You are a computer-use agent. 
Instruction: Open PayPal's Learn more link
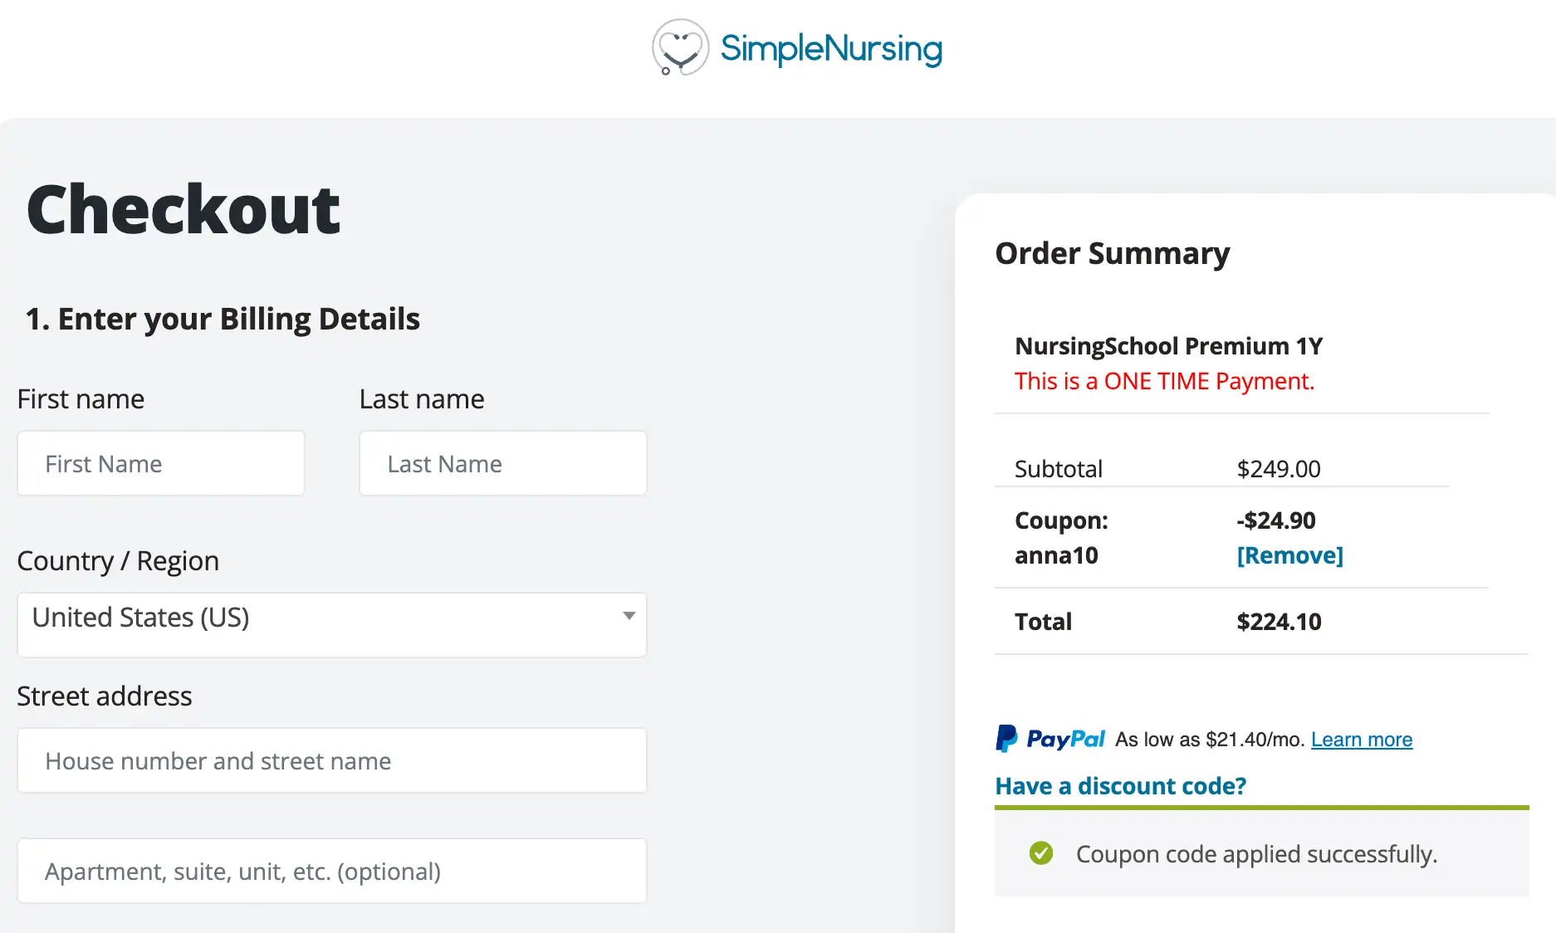click(1361, 740)
